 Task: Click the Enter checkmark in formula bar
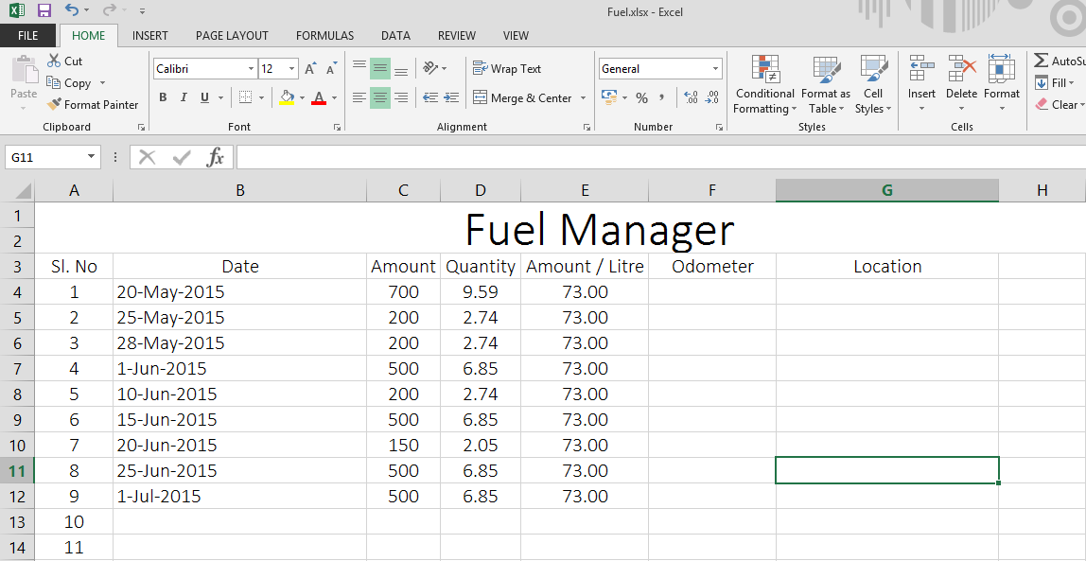(182, 158)
